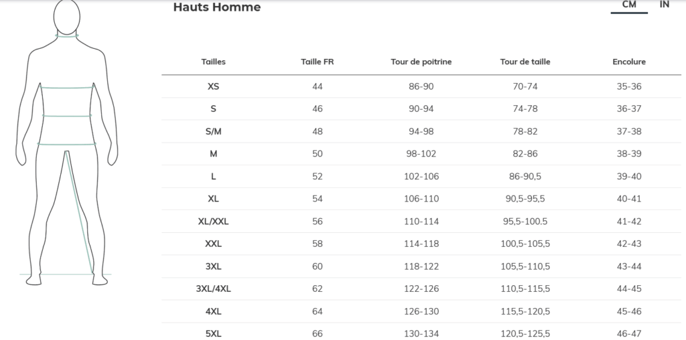Select the Taille FR column header
686x340 pixels.
(x=317, y=62)
